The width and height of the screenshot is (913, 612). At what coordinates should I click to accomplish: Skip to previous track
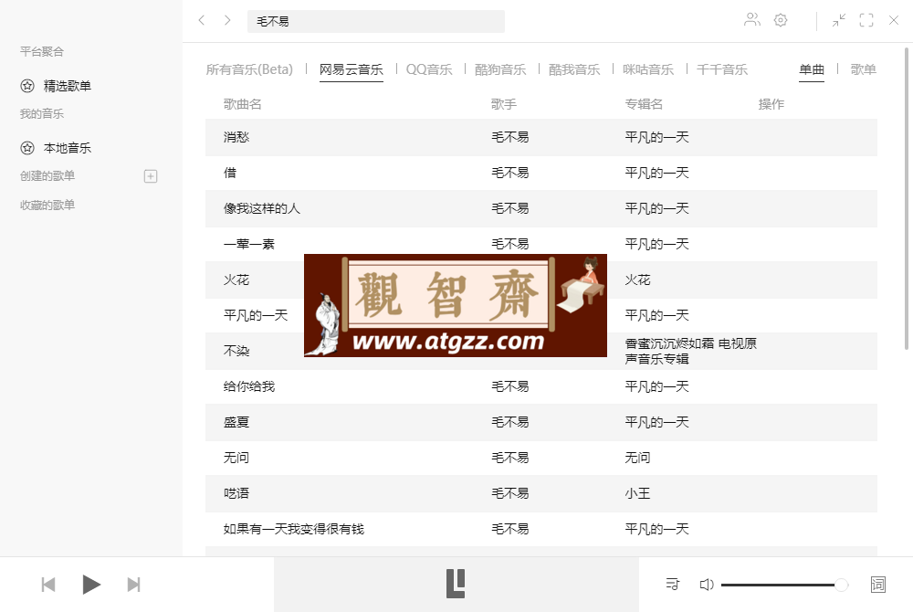point(48,585)
